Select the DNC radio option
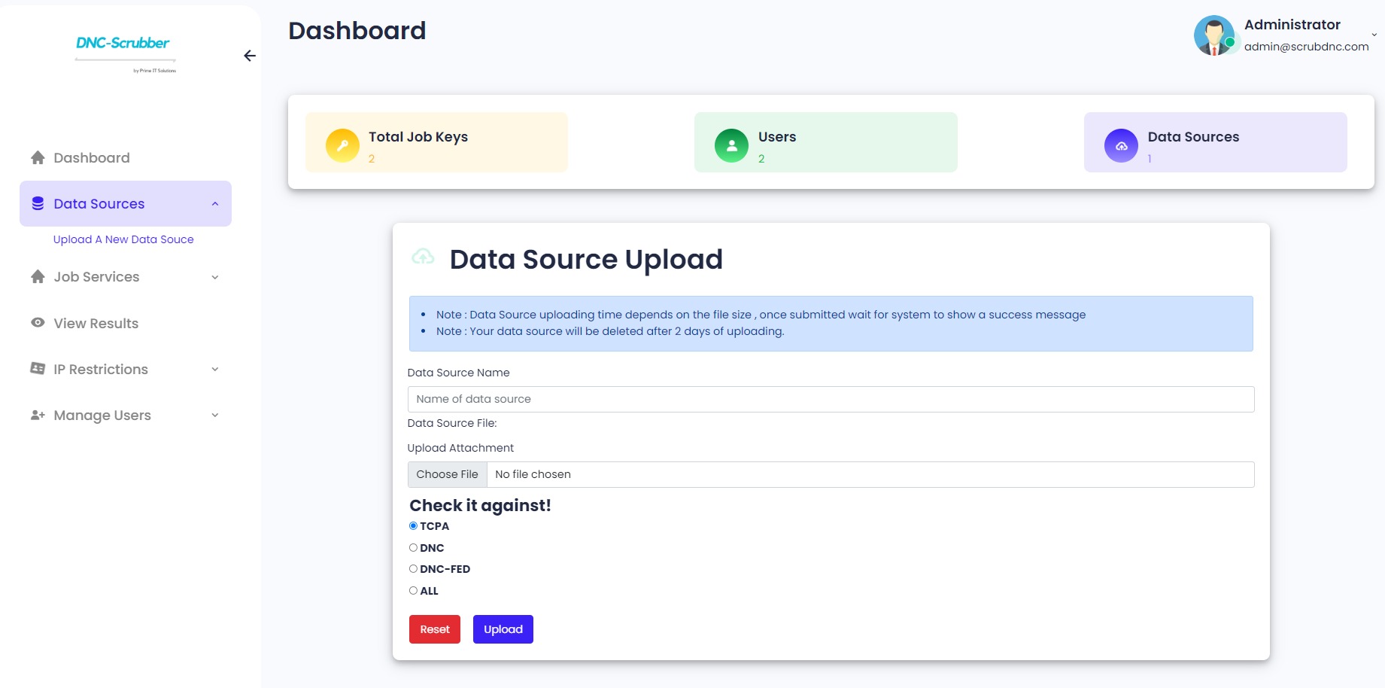 click(413, 548)
